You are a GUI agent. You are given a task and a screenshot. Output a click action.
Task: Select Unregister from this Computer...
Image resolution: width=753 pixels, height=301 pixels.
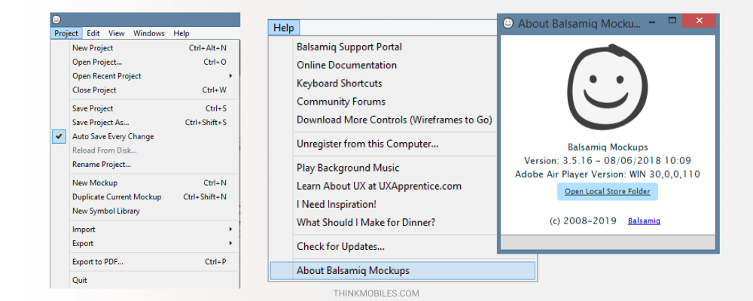367,144
